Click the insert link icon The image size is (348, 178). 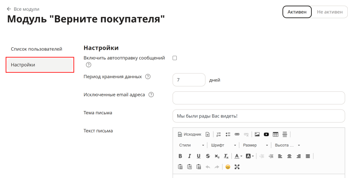237,134
